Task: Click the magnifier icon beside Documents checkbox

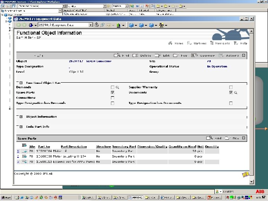Action: tap(236, 93)
